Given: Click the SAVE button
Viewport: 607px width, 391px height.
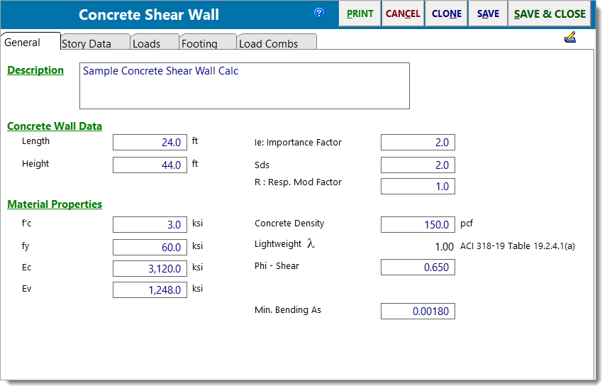Looking at the screenshot, I should tap(487, 13).
